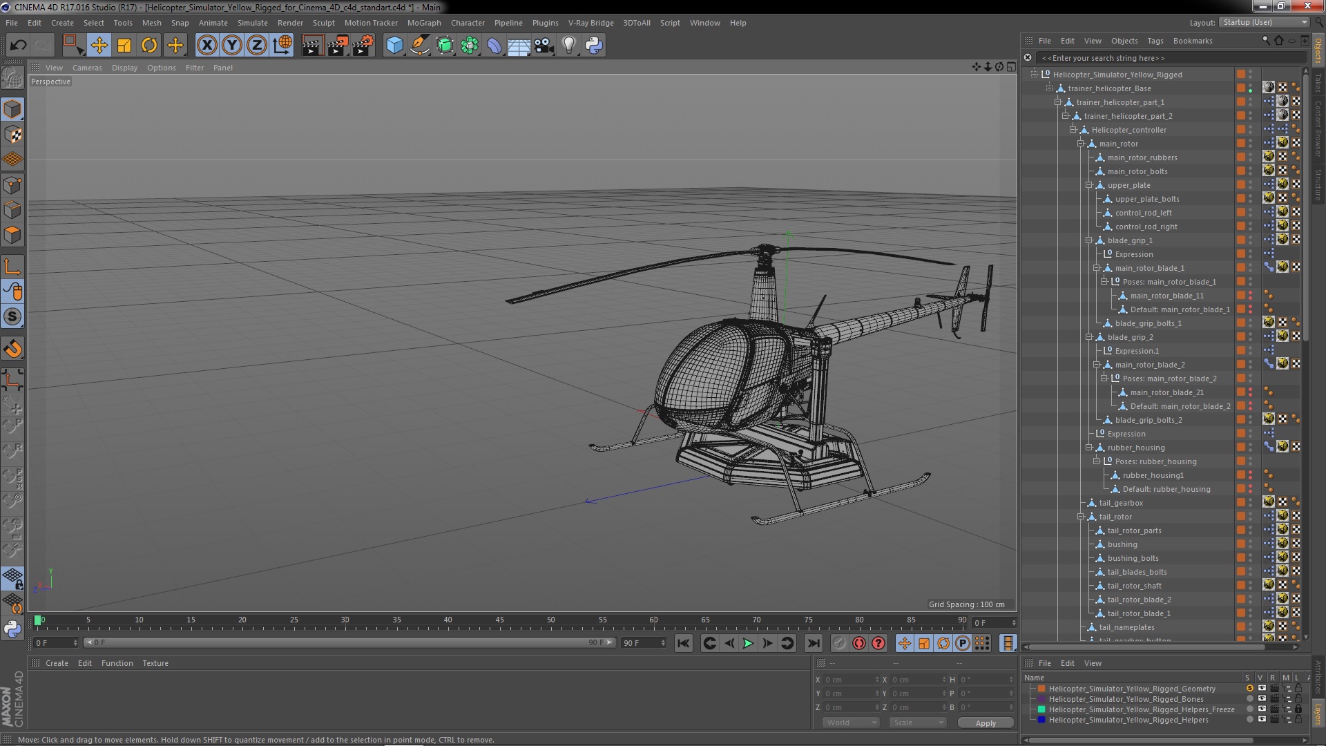The height and width of the screenshot is (746, 1326).
Task: Open the World coordinate dropdown
Action: pos(850,723)
